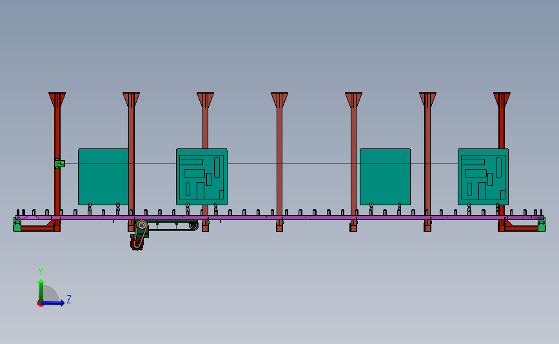The image size is (559, 344).
Task: Select the green end cap at the left rail end
Action: pos(17,224)
